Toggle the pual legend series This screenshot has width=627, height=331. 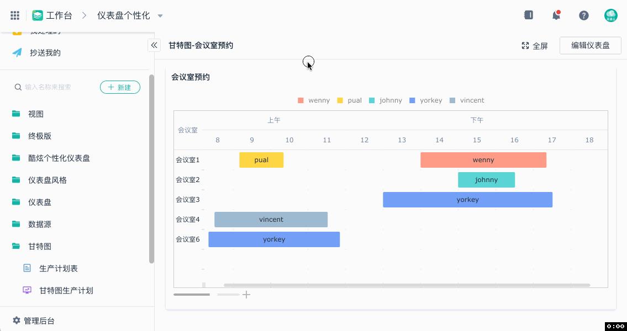pos(350,100)
